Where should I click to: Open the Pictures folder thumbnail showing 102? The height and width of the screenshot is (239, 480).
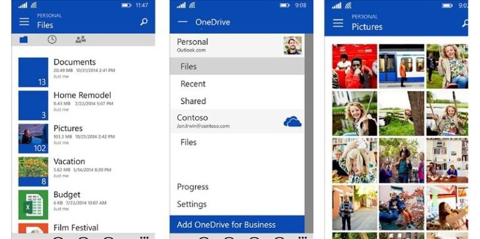tap(33, 139)
